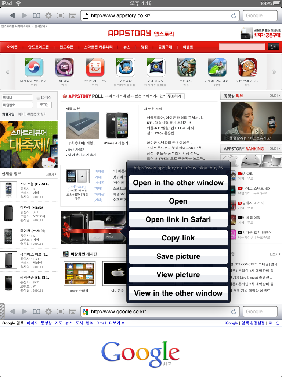Tap the top browser back arrow

point(12,15)
